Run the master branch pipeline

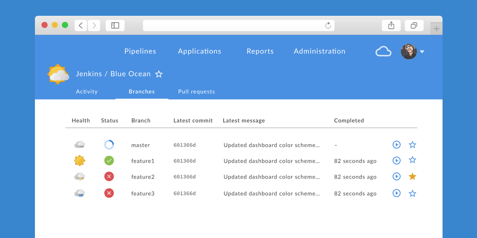click(x=396, y=145)
